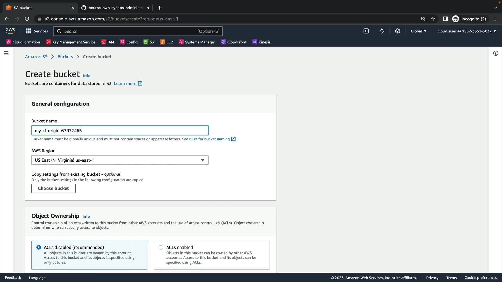Screen dimensions: 502x282
Task: Open the Services grid menu icon
Action: pos(29,31)
